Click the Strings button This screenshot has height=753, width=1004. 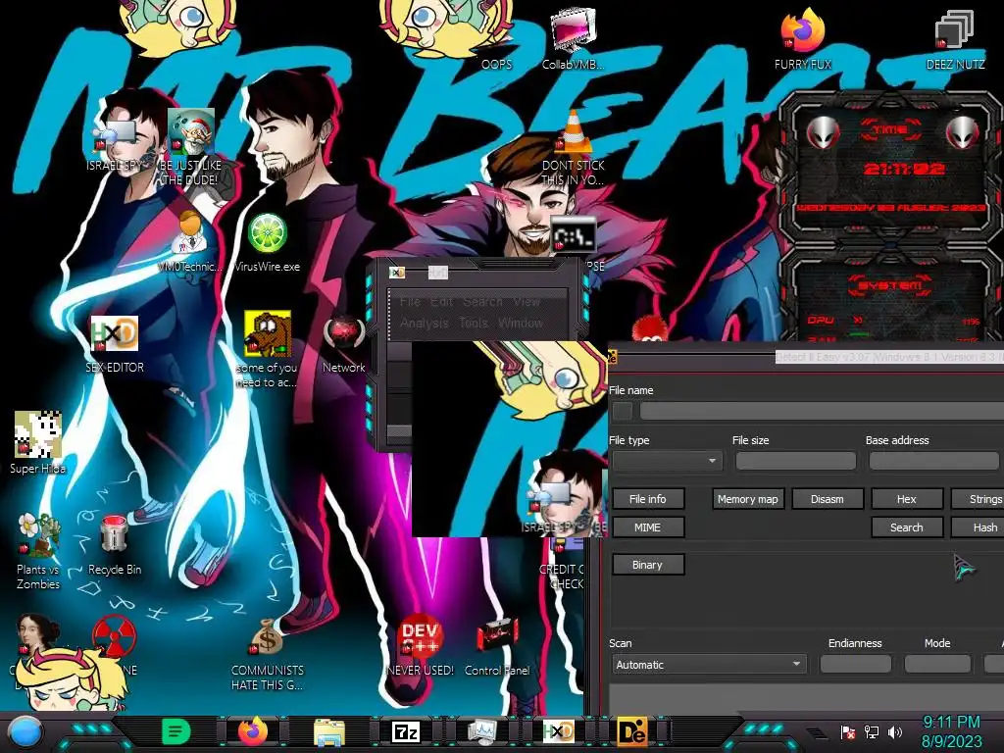click(x=978, y=499)
